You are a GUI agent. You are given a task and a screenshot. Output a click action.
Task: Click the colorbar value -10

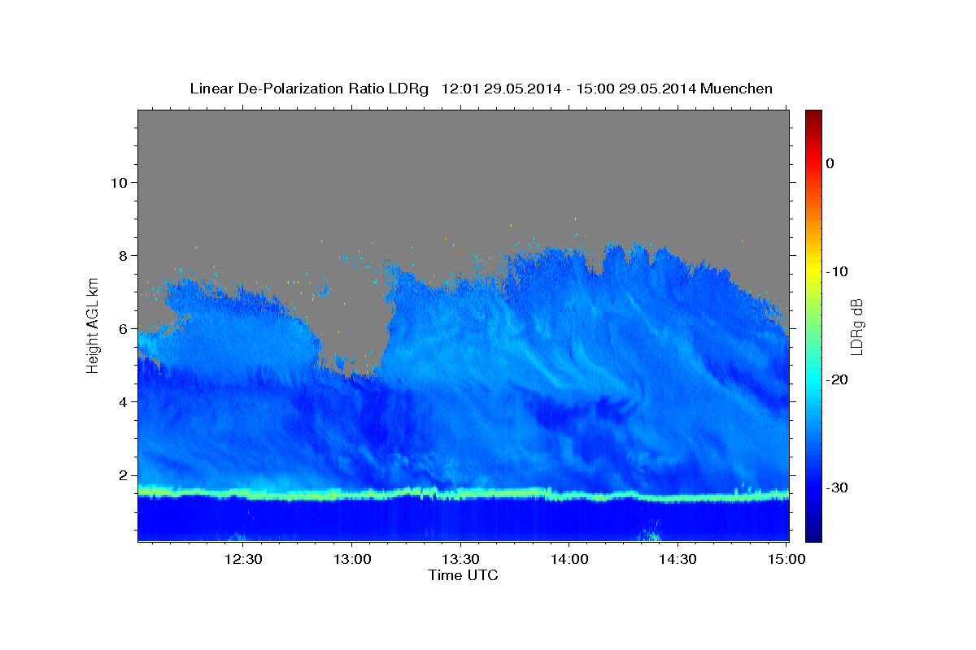click(836, 271)
